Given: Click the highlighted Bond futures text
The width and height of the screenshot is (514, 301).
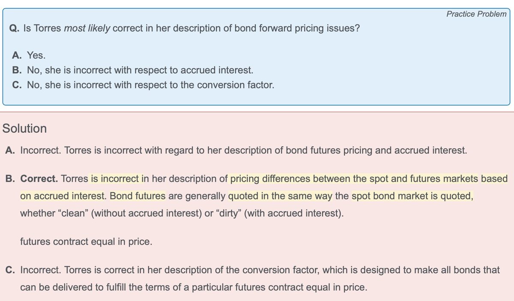Looking at the screenshot, I should [x=137, y=196].
